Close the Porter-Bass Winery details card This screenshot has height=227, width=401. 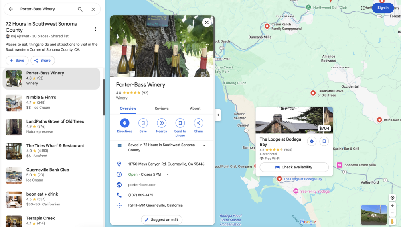[x=207, y=22]
